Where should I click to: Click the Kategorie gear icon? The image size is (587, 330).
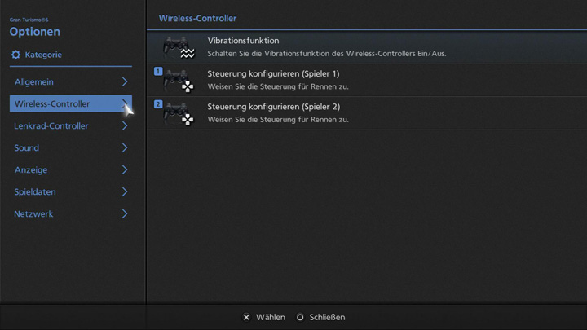coord(15,55)
